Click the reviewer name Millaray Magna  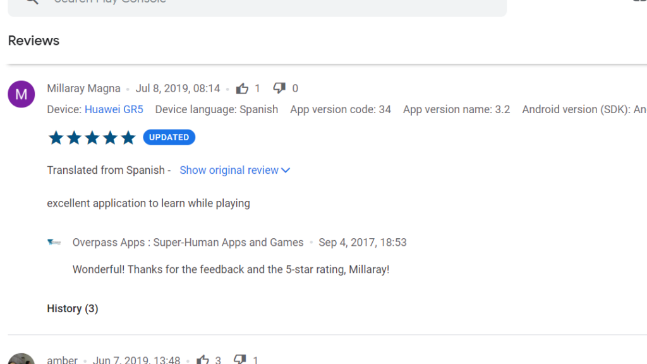coord(83,88)
